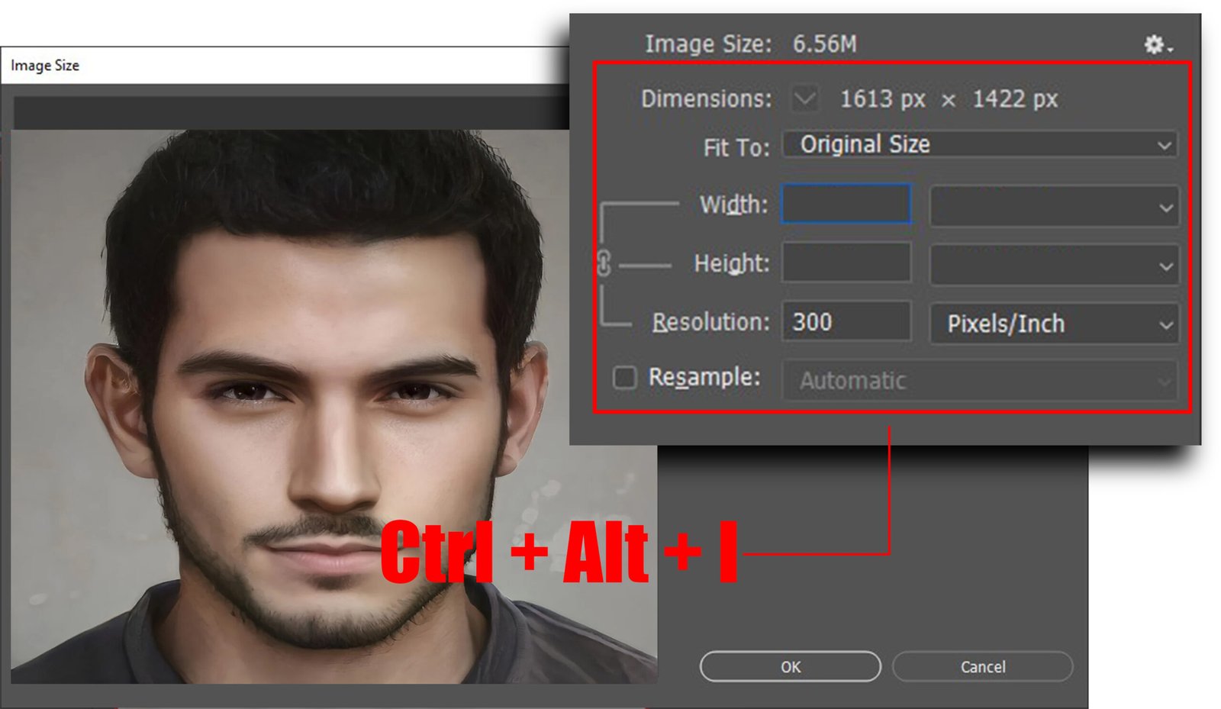The image size is (1221, 709).
Task: Open the Fit To Original Size dropdown
Action: [x=980, y=144]
